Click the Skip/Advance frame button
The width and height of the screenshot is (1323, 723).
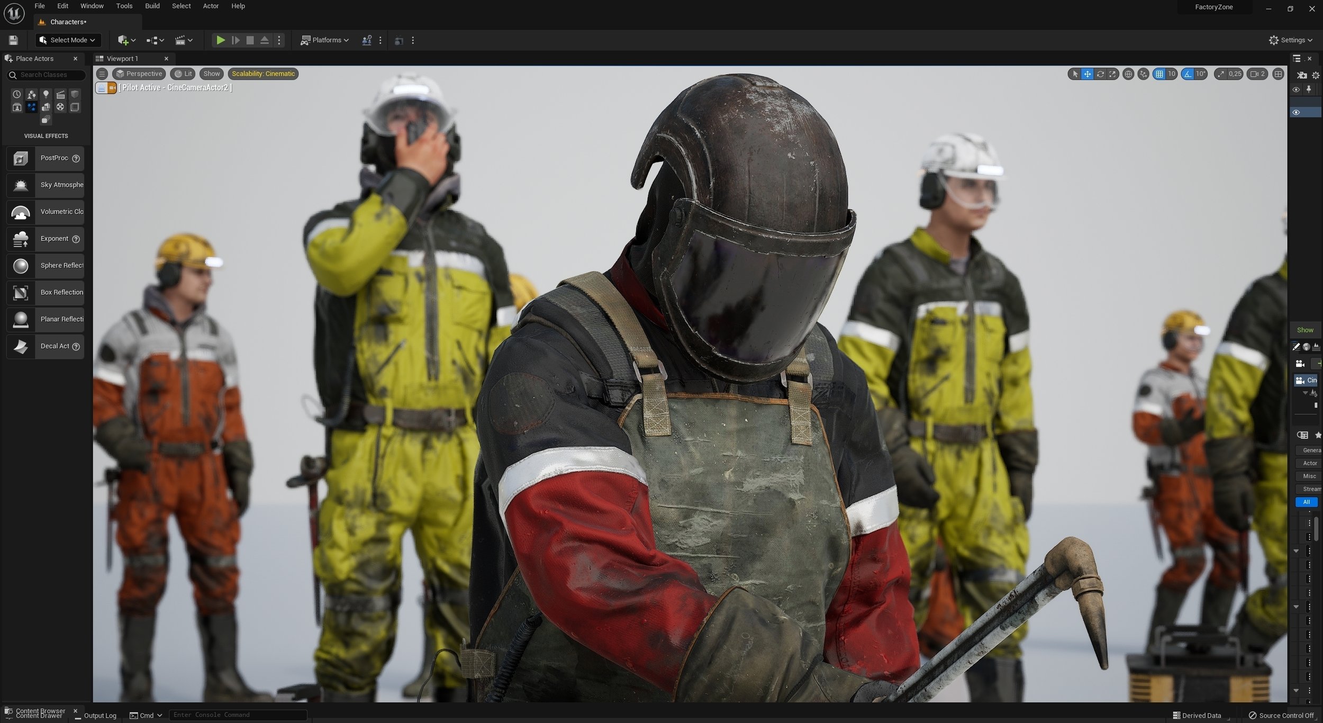(x=235, y=40)
